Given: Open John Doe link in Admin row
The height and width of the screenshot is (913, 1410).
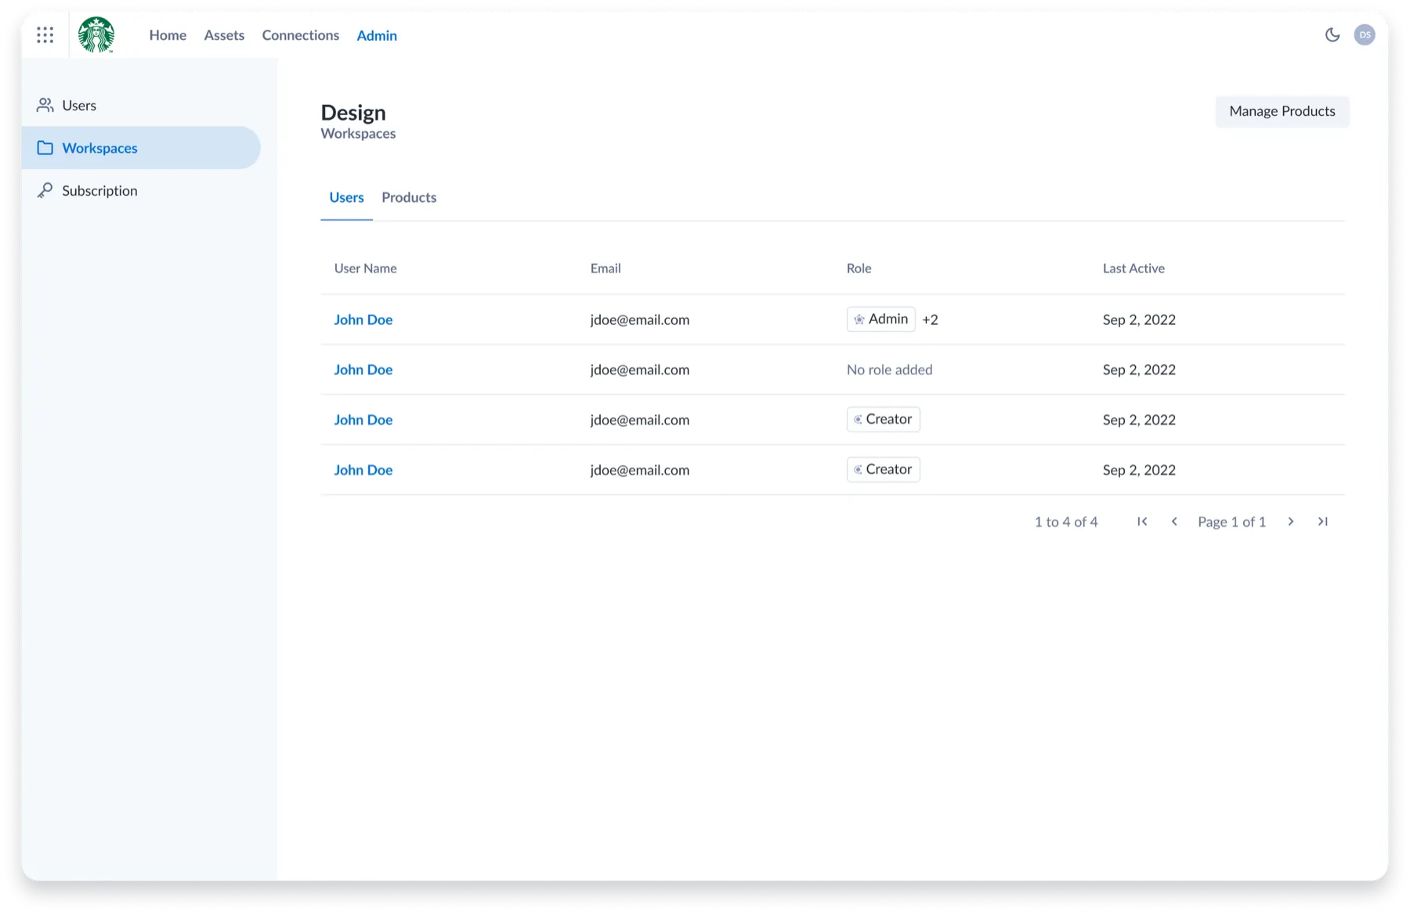Looking at the screenshot, I should point(363,319).
